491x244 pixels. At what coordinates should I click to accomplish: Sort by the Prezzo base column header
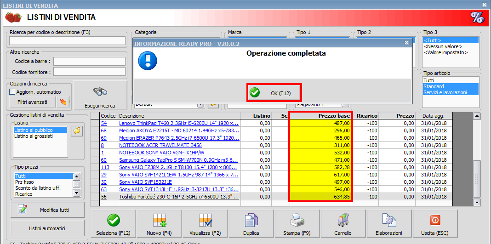320,116
